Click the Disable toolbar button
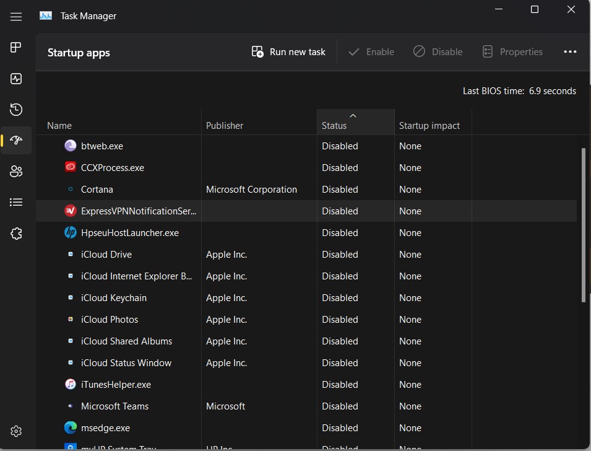This screenshot has height=451, width=591. click(x=438, y=52)
